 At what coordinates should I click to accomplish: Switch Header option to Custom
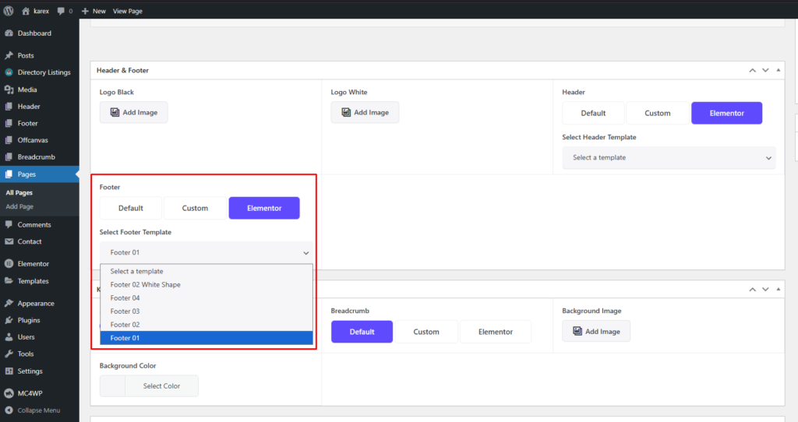tap(658, 113)
